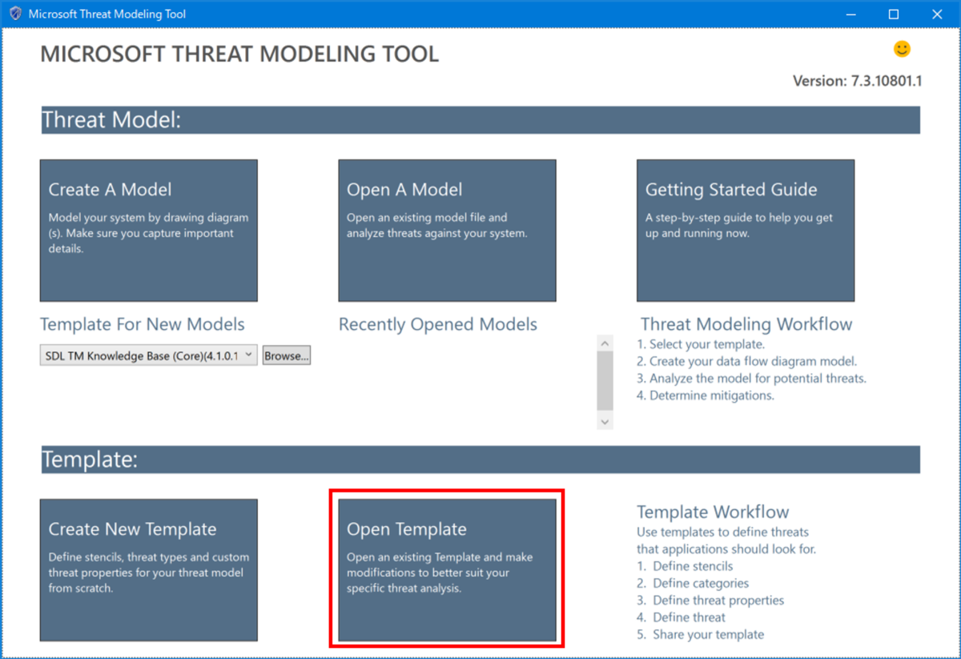Click the 'Define stencils' step
961x659 pixels.
[x=685, y=566]
